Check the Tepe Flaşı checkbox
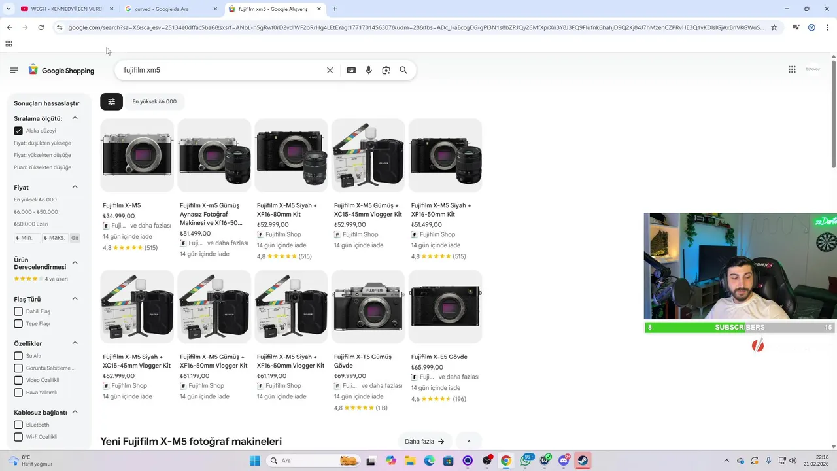Viewport: 837px width, 471px height. [x=18, y=323]
